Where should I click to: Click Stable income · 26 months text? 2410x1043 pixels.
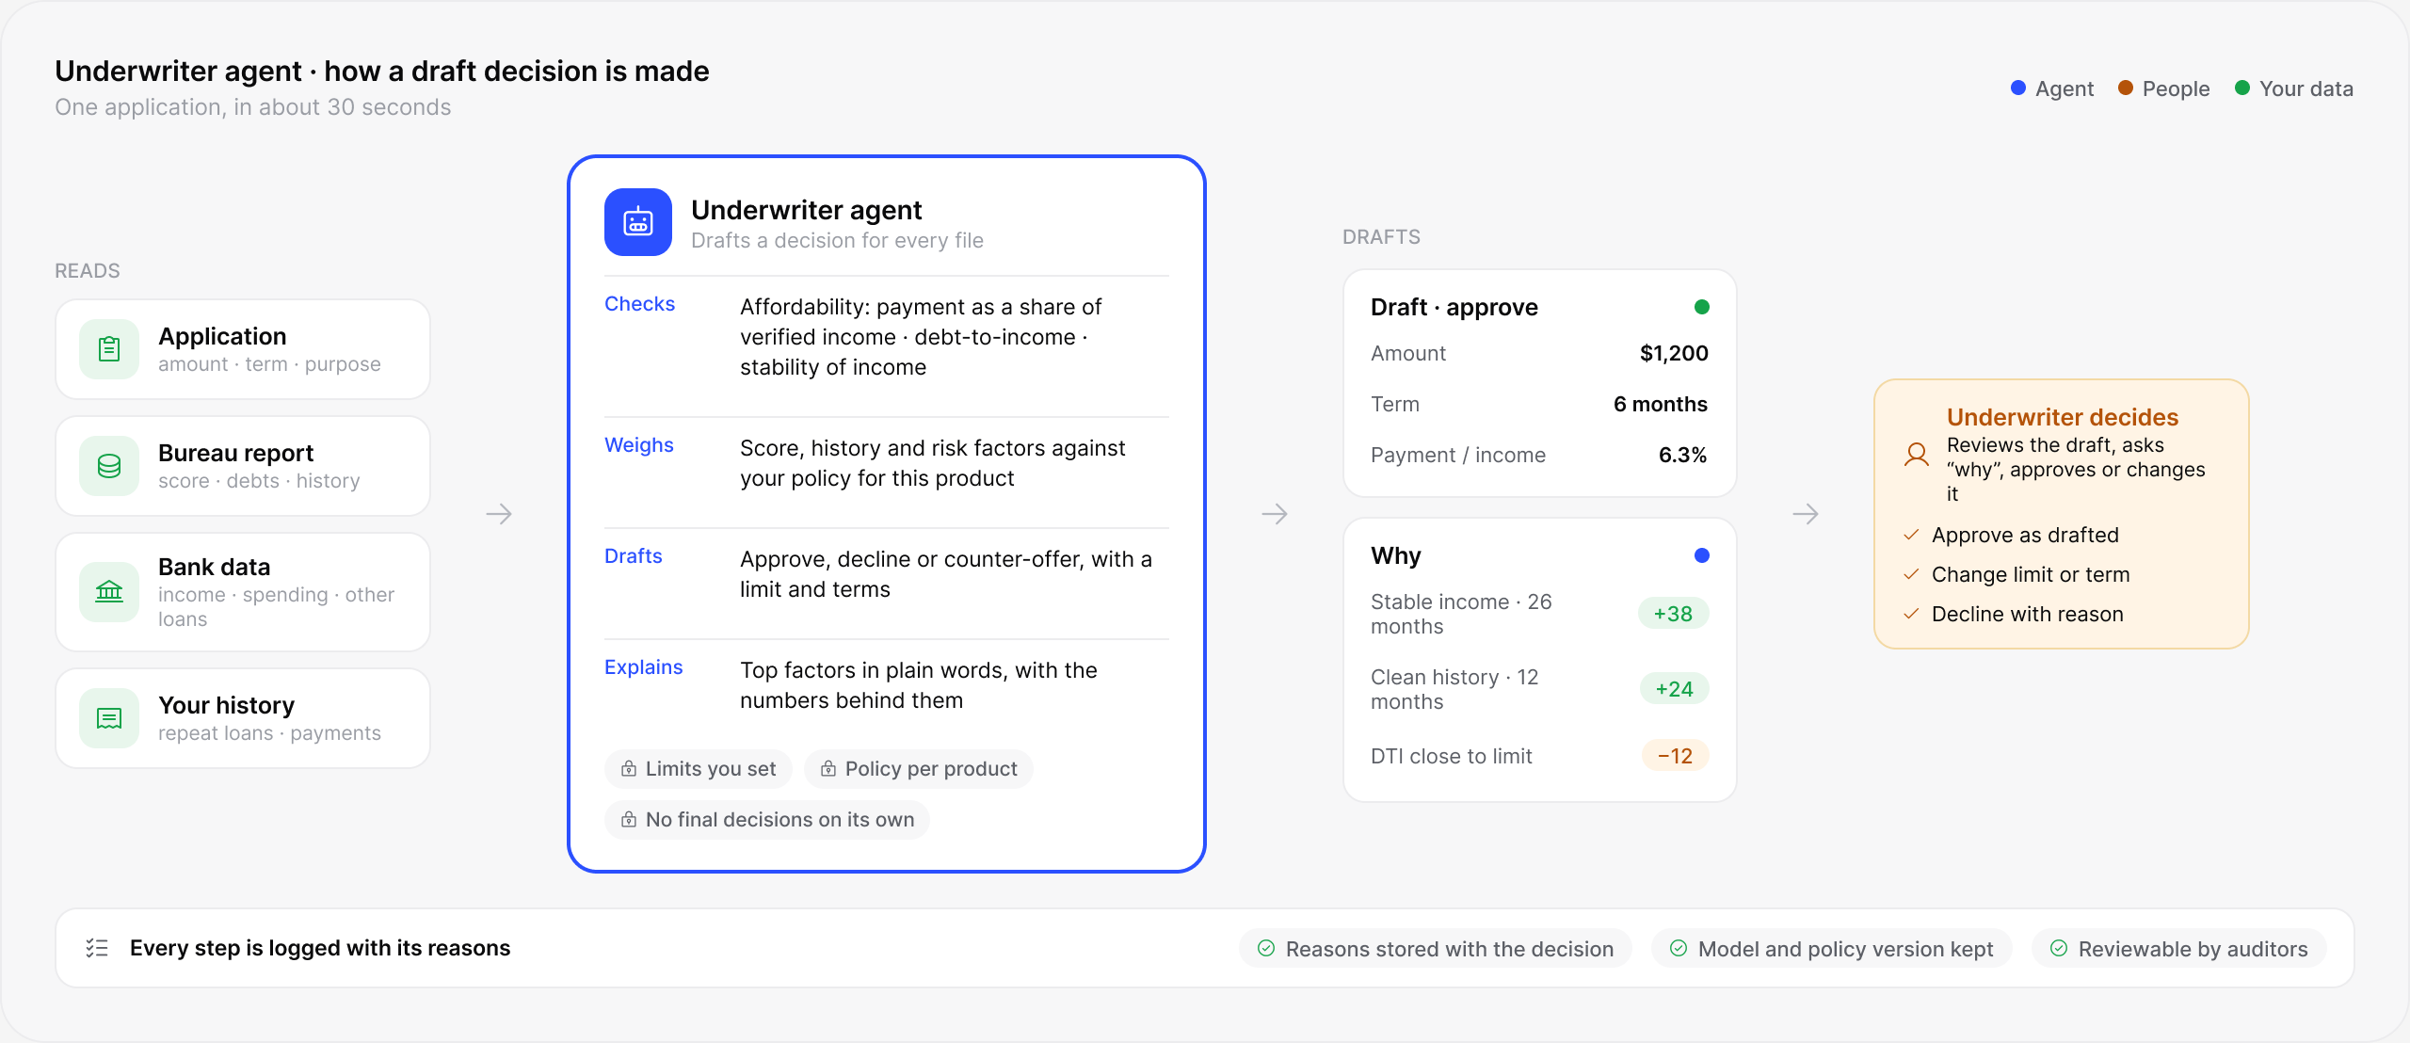point(1461,614)
